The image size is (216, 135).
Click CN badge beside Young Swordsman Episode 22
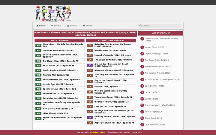90,97
